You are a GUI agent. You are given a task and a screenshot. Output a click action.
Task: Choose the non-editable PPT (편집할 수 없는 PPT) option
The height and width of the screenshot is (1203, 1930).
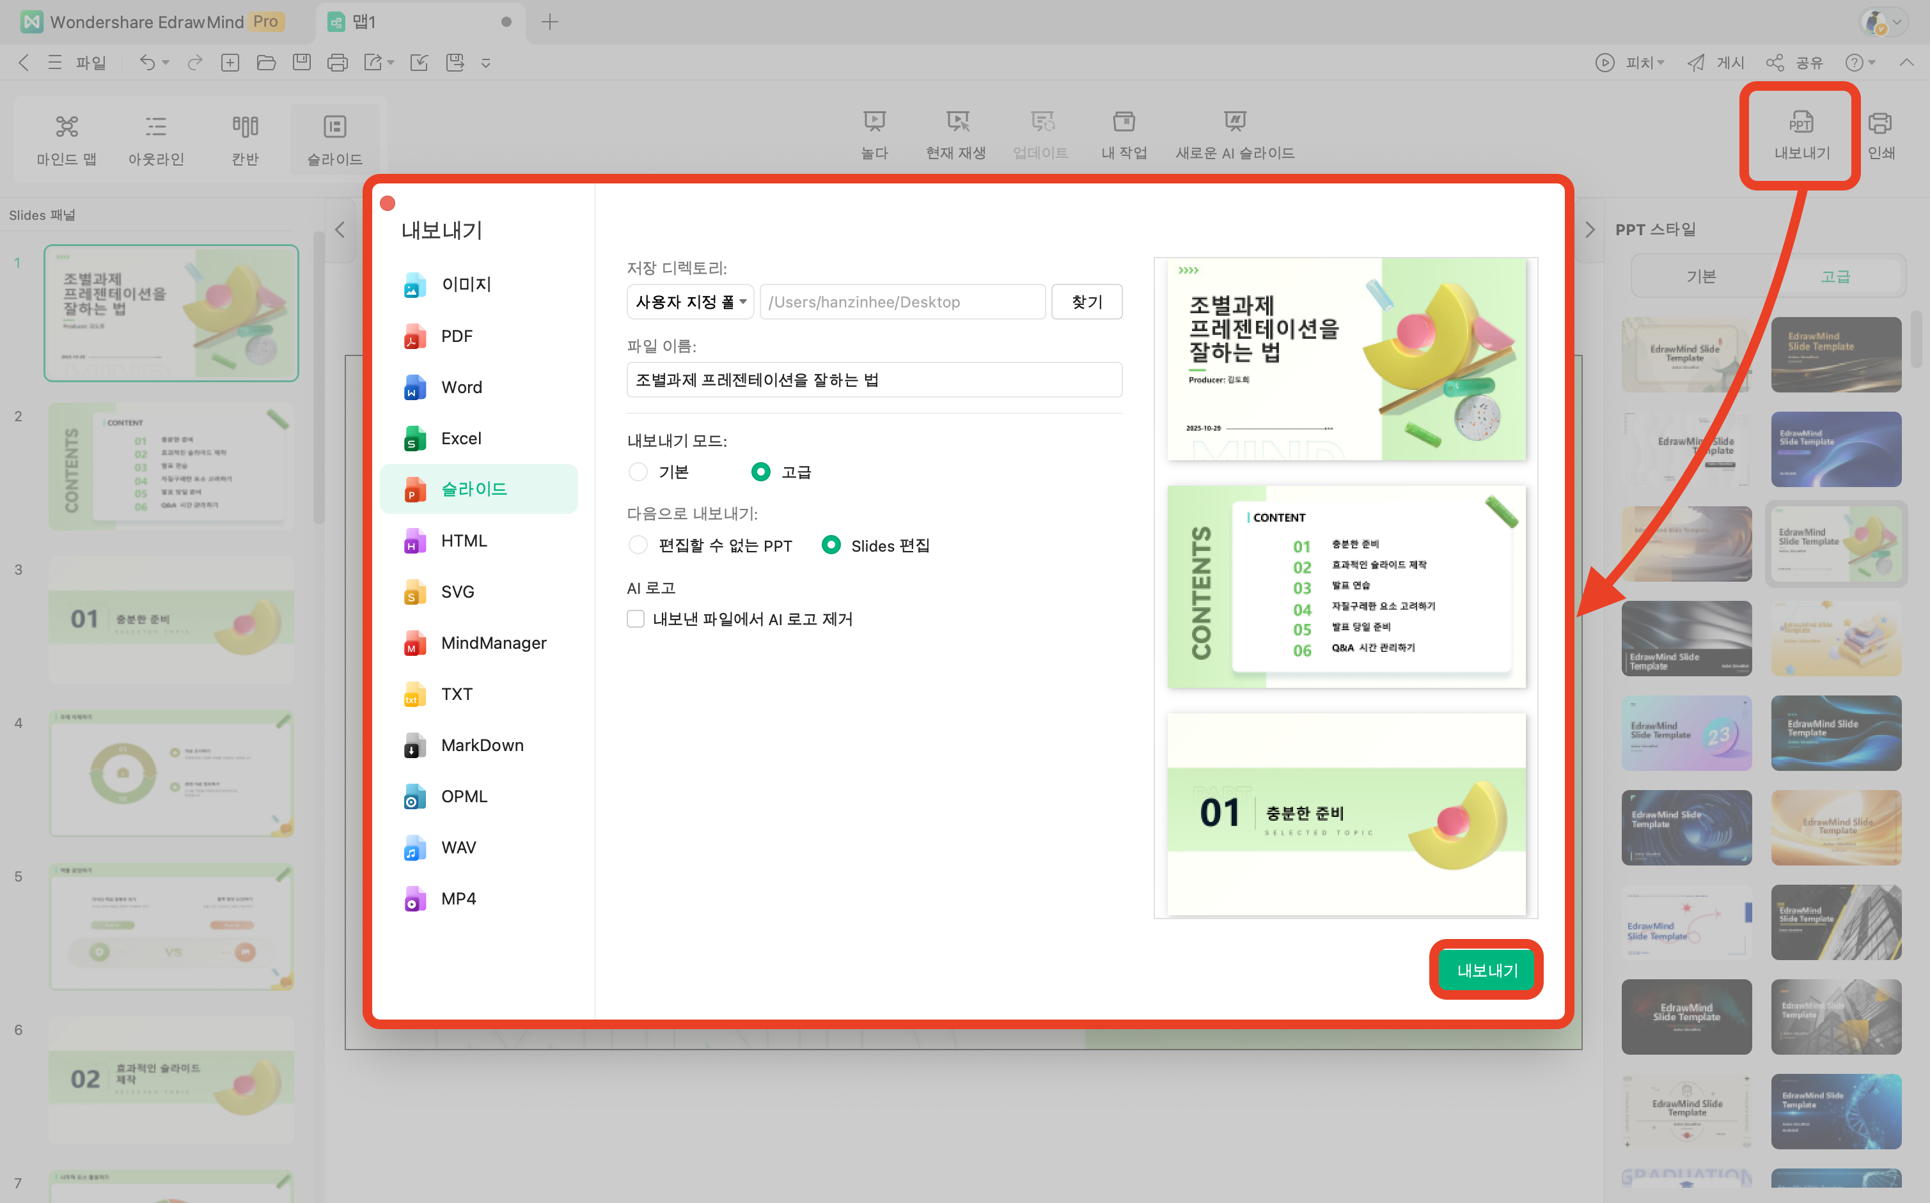[x=638, y=545]
